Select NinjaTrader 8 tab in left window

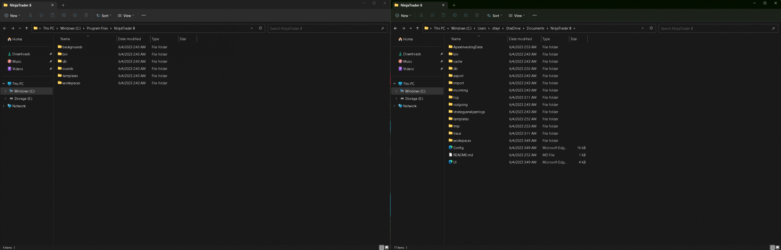tap(28, 5)
